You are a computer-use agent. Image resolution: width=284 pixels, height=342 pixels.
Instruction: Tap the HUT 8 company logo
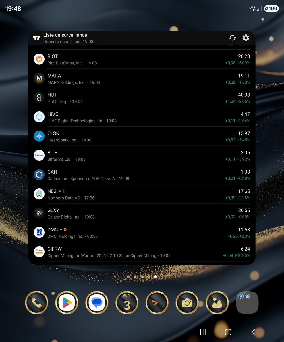[39, 98]
